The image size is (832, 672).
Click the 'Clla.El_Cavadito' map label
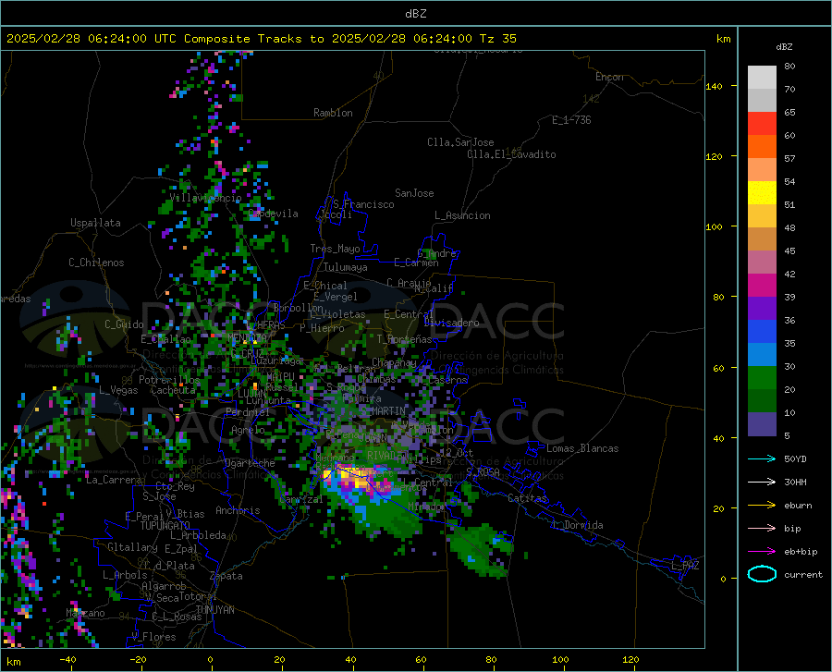click(x=511, y=154)
